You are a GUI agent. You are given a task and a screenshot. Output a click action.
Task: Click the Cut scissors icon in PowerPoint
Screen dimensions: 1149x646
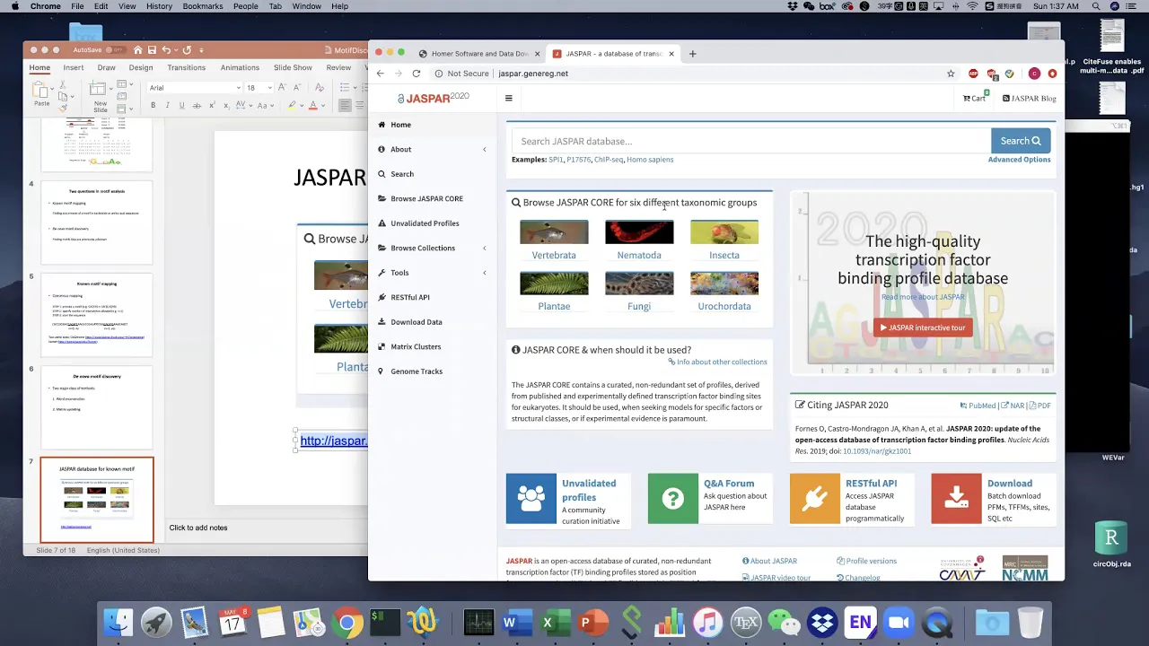tap(65, 85)
